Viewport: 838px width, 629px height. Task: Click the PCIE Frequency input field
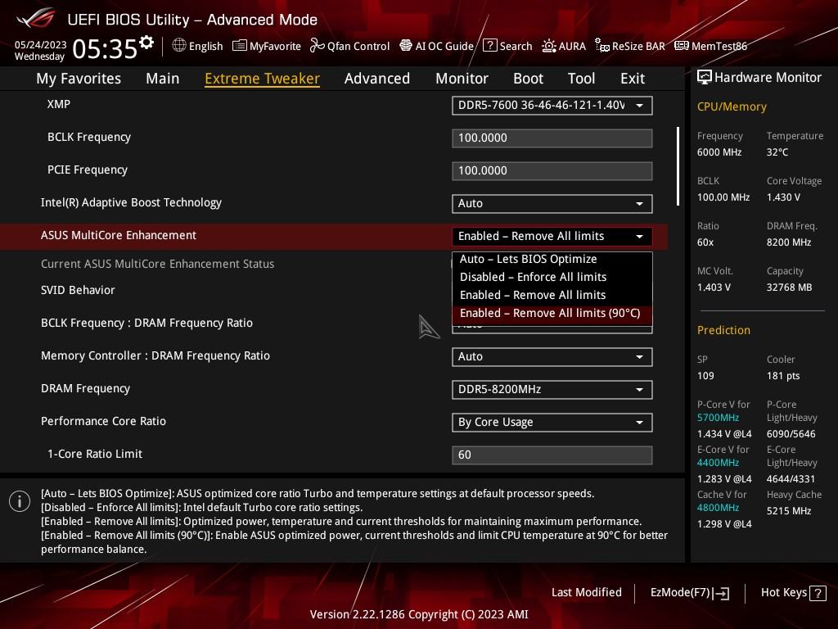(552, 171)
